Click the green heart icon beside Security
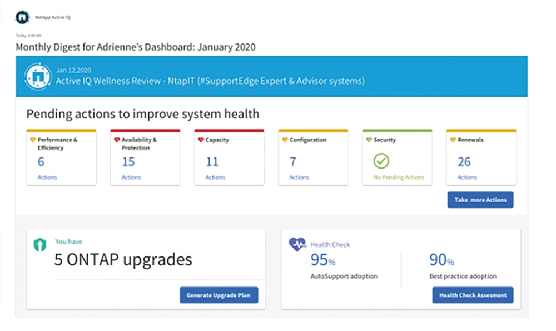 (369, 140)
